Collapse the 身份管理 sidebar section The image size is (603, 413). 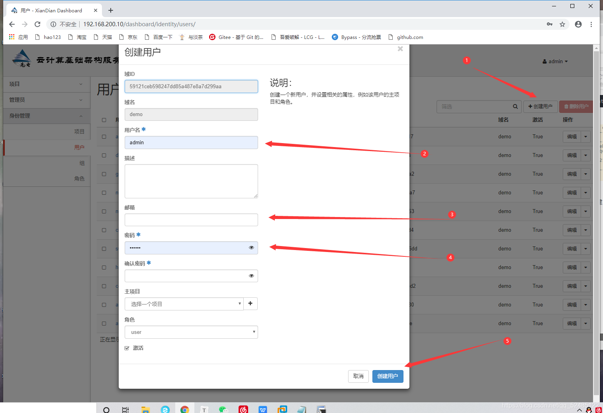(x=47, y=116)
